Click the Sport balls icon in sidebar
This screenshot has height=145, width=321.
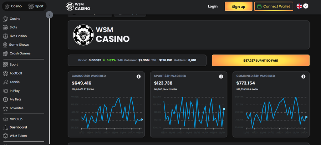(x=5, y=65)
